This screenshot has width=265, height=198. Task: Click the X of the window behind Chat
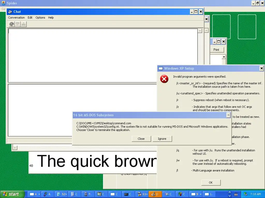pyautogui.click(x=207, y=19)
